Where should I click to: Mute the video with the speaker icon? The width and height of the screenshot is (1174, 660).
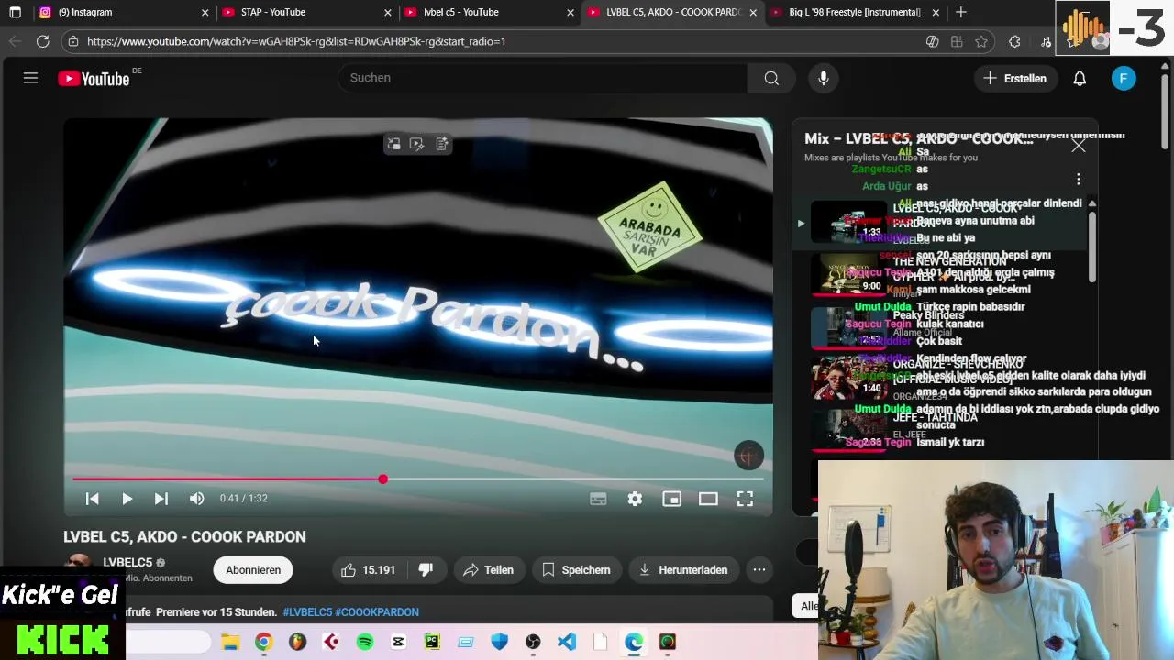pos(196,499)
